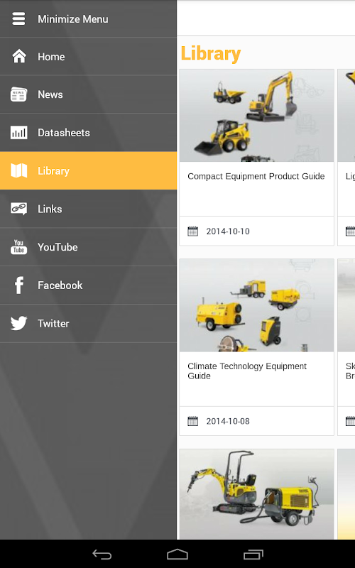Open the Datasheets menu entry
355x568 pixels.
click(88, 133)
